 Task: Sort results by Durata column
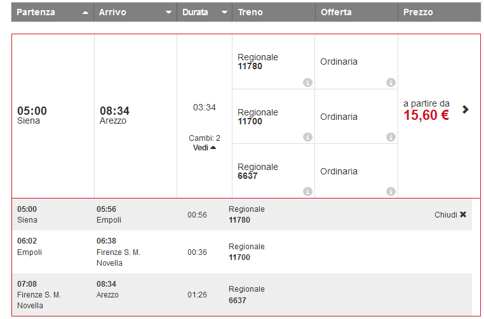204,12
